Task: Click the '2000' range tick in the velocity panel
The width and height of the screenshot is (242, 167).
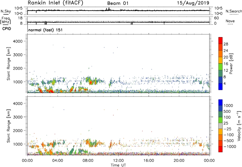Action: (18, 131)
